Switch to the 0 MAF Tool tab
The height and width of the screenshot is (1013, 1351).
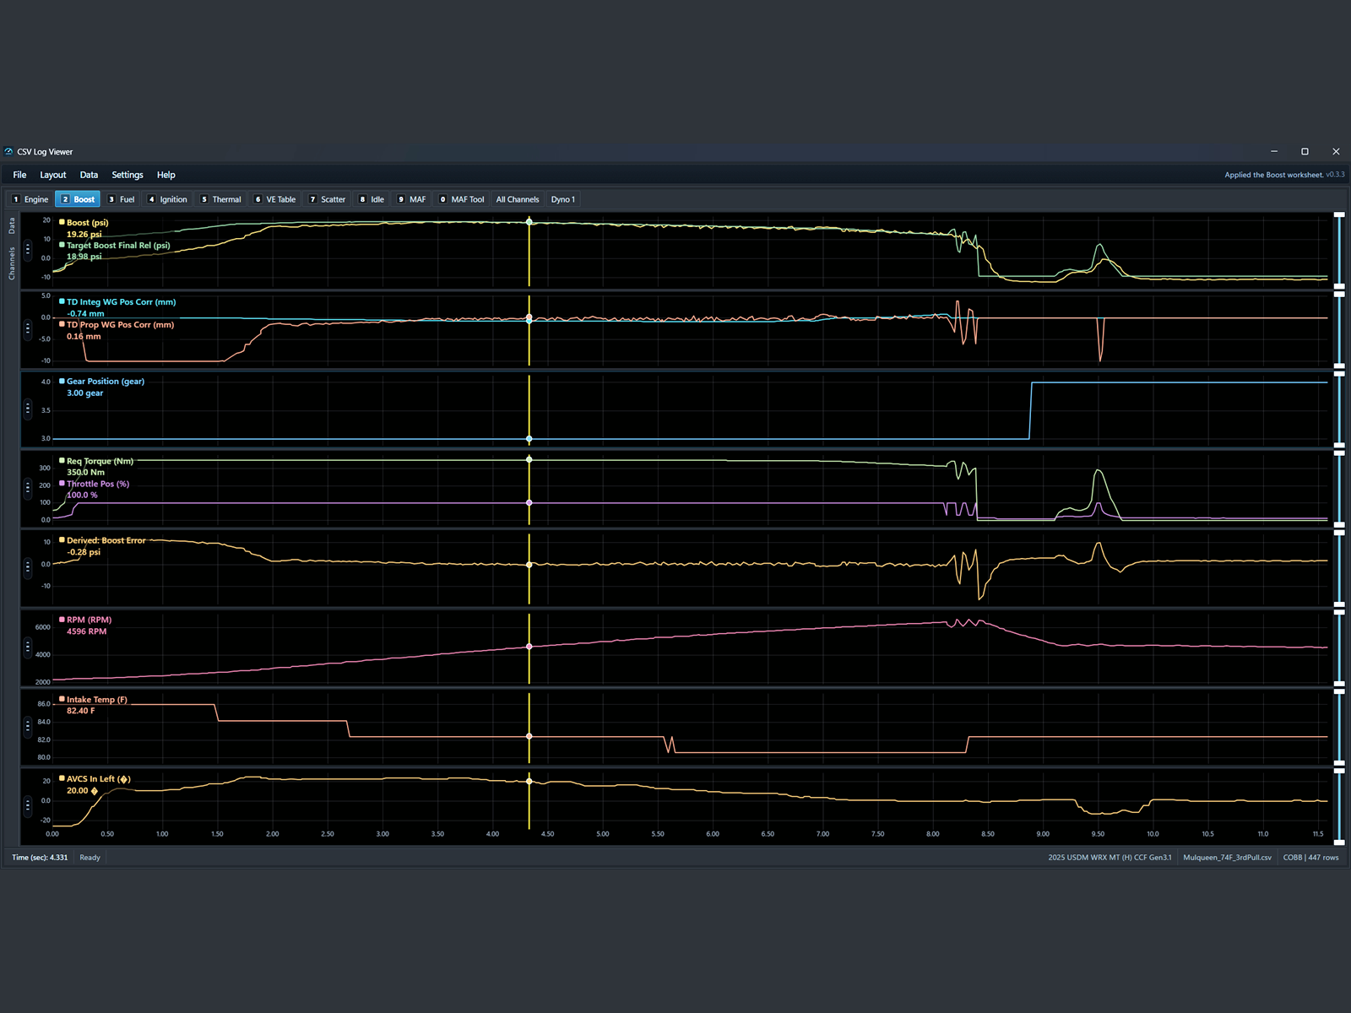pyautogui.click(x=463, y=199)
